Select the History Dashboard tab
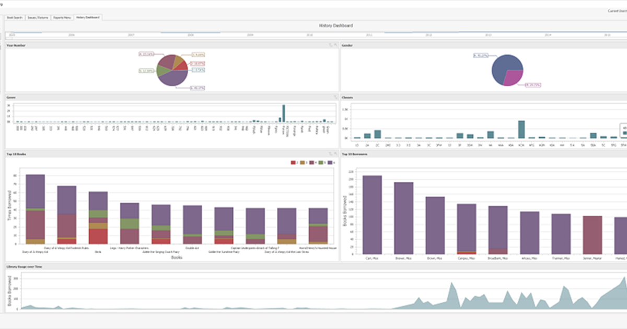The image size is (627, 329). click(x=87, y=17)
